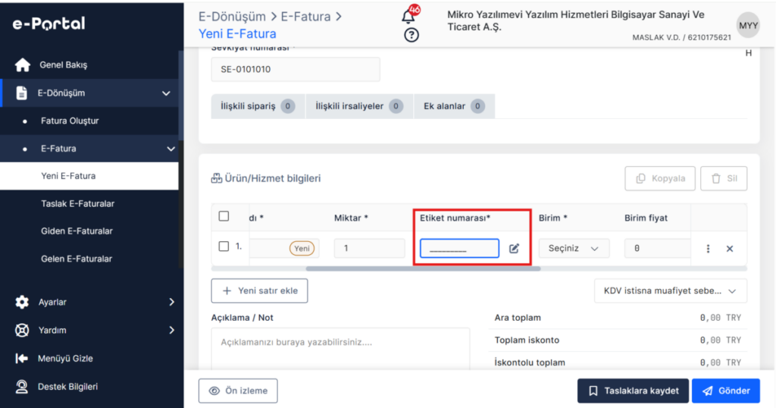The width and height of the screenshot is (776, 408).
Task: Click the Ara toplam label
Action: click(518, 318)
